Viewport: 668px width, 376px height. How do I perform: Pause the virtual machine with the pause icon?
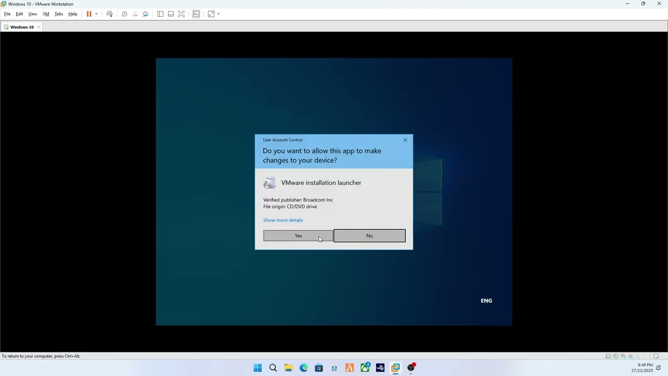pos(89,14)
